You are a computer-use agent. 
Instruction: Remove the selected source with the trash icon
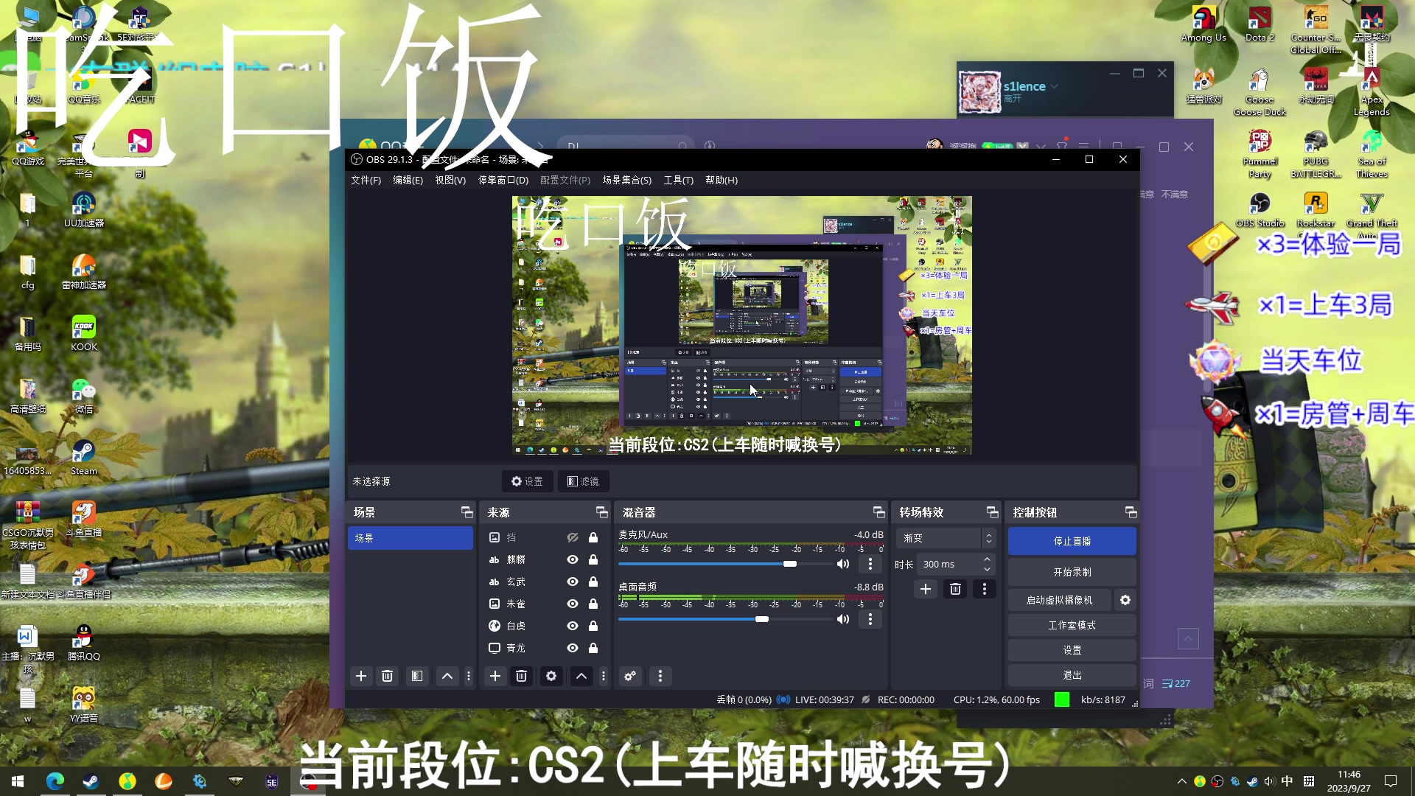(x=521, y=676)
